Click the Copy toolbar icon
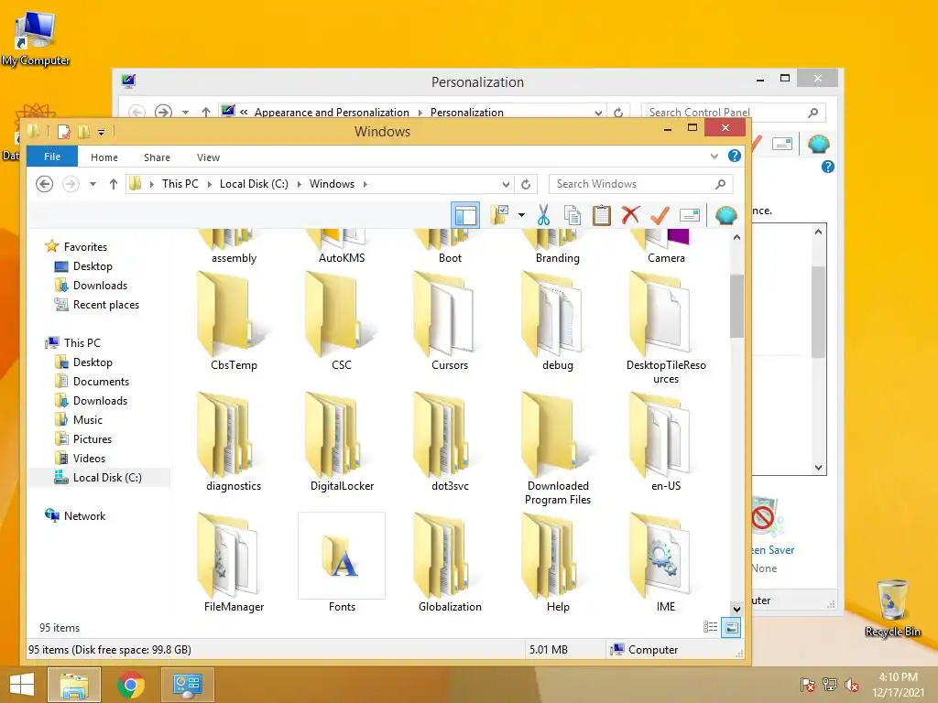Viewport: 938px width, 703px height. [x=573, y=214]
